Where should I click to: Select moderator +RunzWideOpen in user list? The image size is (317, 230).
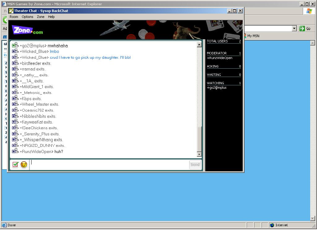[219, 58]
